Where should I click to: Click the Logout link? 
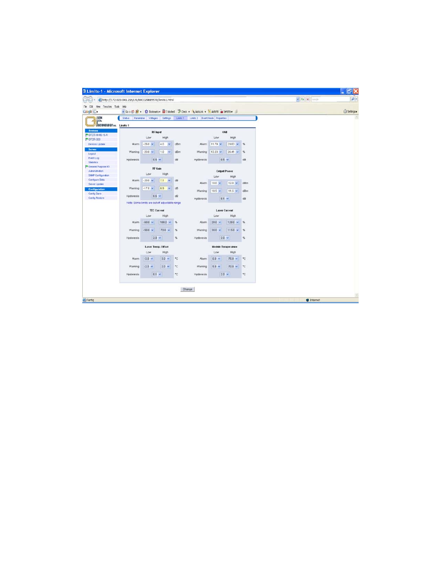pos(92,154)
